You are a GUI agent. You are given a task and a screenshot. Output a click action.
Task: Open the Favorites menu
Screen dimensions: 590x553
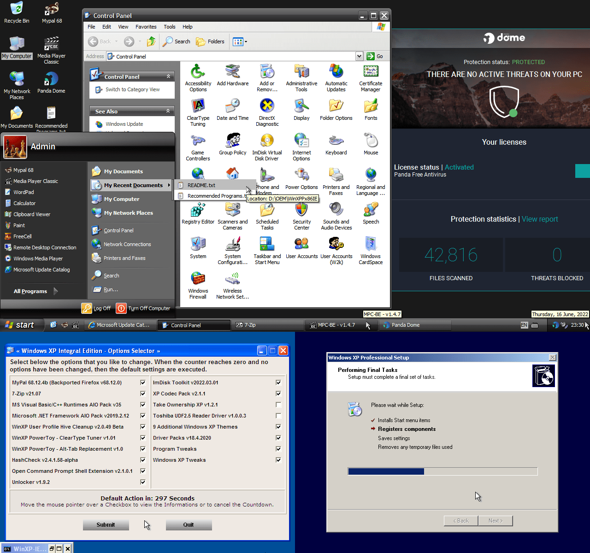click(x=146, y=26)
